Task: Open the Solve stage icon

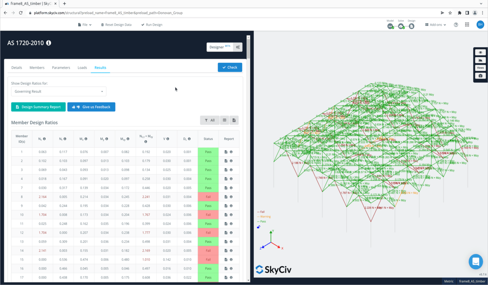Action: pos(401,26)
